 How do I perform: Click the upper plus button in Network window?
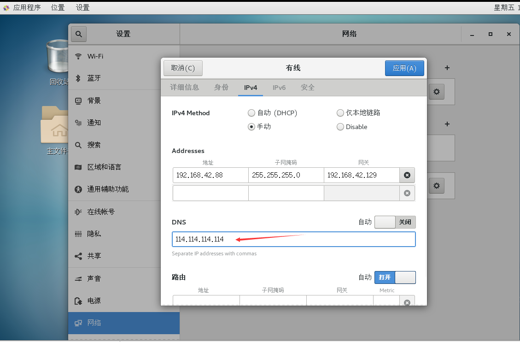pos(447,68)
